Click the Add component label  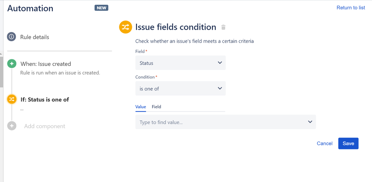pos(45,126)
